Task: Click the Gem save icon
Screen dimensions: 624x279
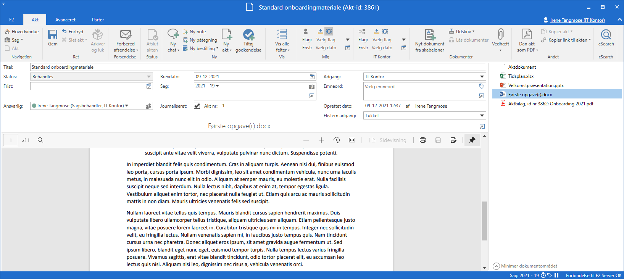Action: point(53,35)
